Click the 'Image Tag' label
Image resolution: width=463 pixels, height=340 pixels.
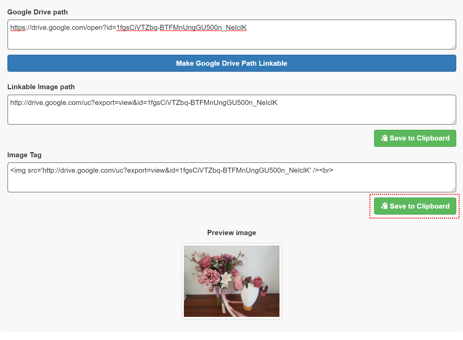click(24, 155)
